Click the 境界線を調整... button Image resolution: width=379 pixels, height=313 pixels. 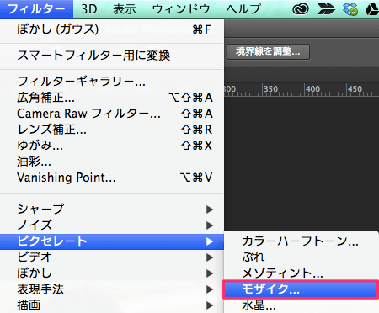tap(268, 51)
